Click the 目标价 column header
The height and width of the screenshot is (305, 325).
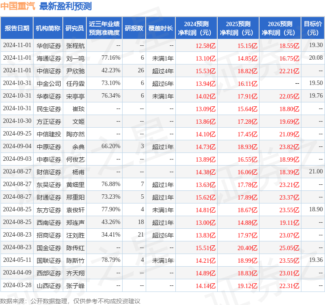(x=313, y=28)
